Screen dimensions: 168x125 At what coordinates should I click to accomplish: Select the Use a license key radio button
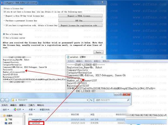tap(4, 34)
